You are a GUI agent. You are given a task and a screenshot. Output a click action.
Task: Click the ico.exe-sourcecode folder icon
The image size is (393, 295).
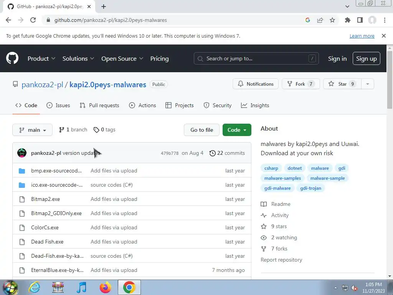[22, 185]
